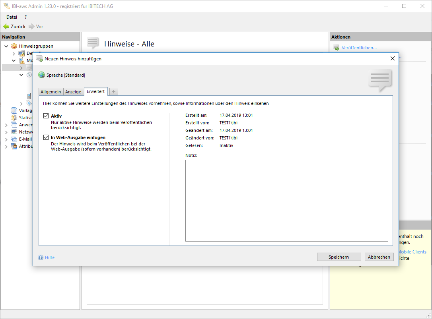The width and height of the screenshot is (432, 319).
Task: Click the Statistik gear icon in navigation
Action: [x=14, y=118]
